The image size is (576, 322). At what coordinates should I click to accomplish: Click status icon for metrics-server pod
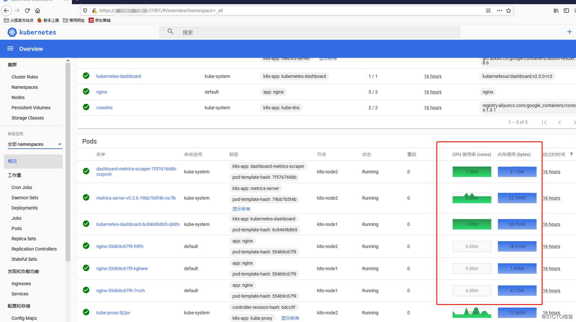[86, 197]
